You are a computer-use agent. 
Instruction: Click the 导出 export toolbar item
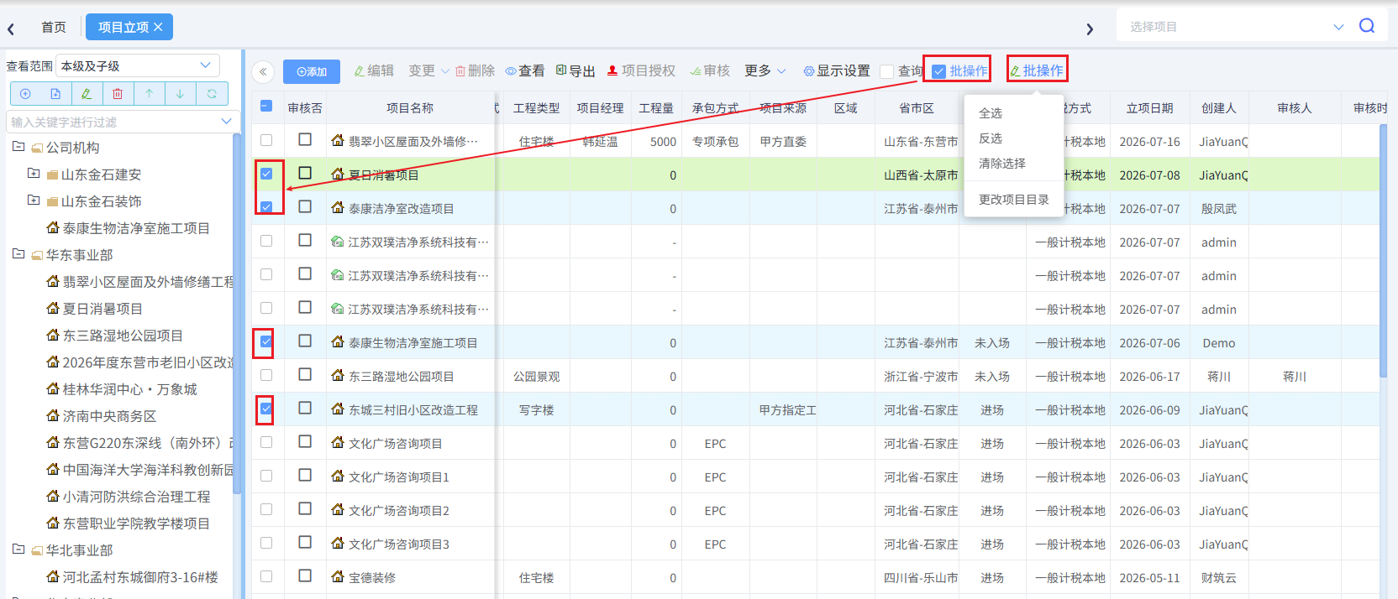tap(575, 71)
